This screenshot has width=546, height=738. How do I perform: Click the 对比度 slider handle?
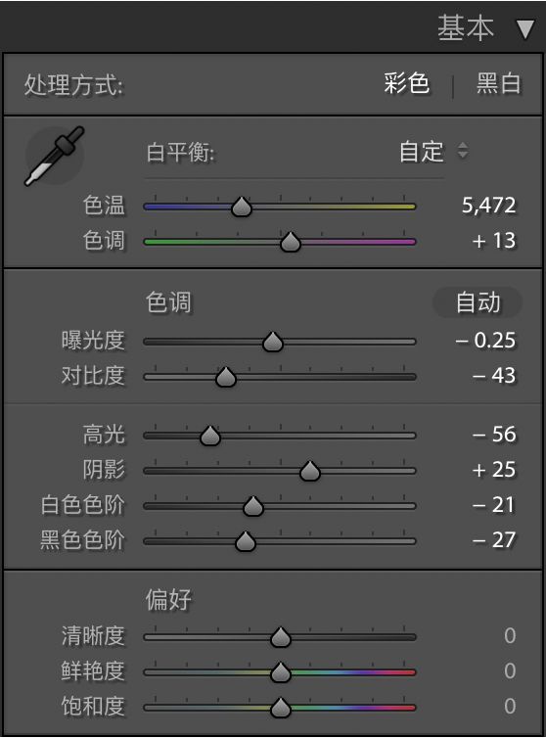coord(225,377)
